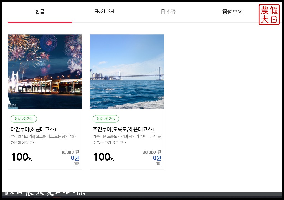Choose the 简体中文 language tab

[232, 12]
